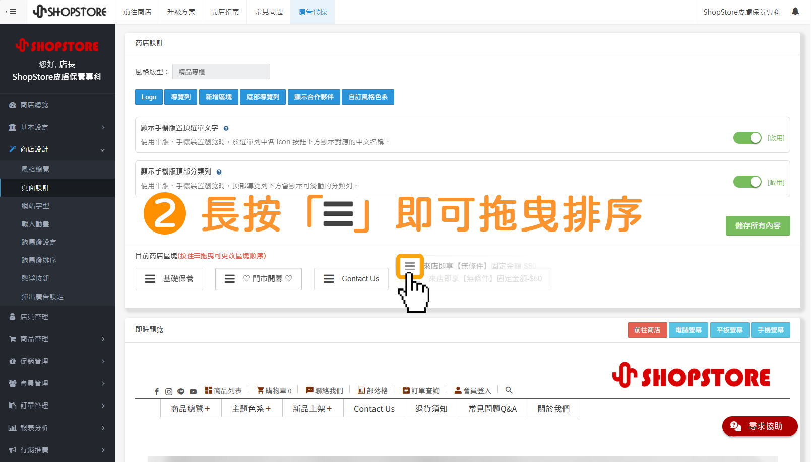Screen dimensions: 811x462
Task: Click 聯絡我們 chat icon in preview
Action: click(x=310, y=390)
